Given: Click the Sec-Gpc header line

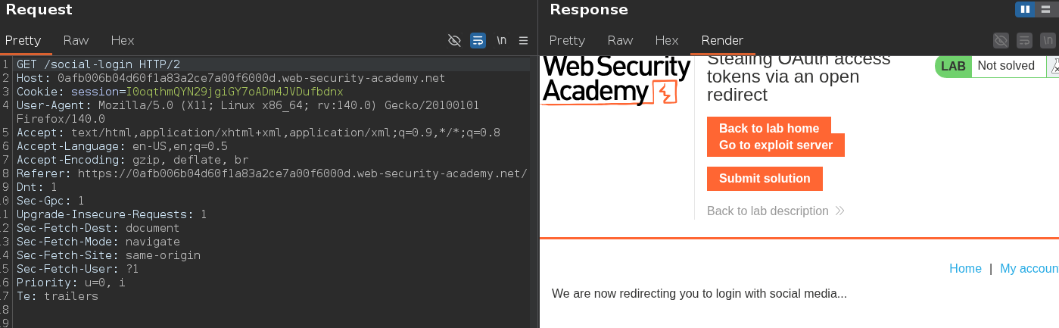Looking at the screenshot, I should (50, 201).
